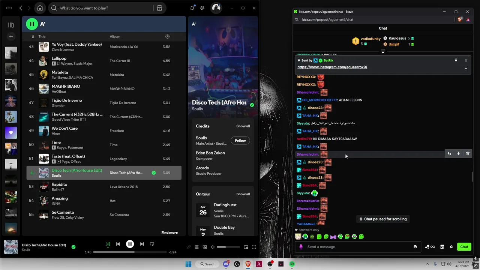Open the Spotify play queue
Viewport: 480px width, 270px height.
pyautogui.click(x=196, y=247)
